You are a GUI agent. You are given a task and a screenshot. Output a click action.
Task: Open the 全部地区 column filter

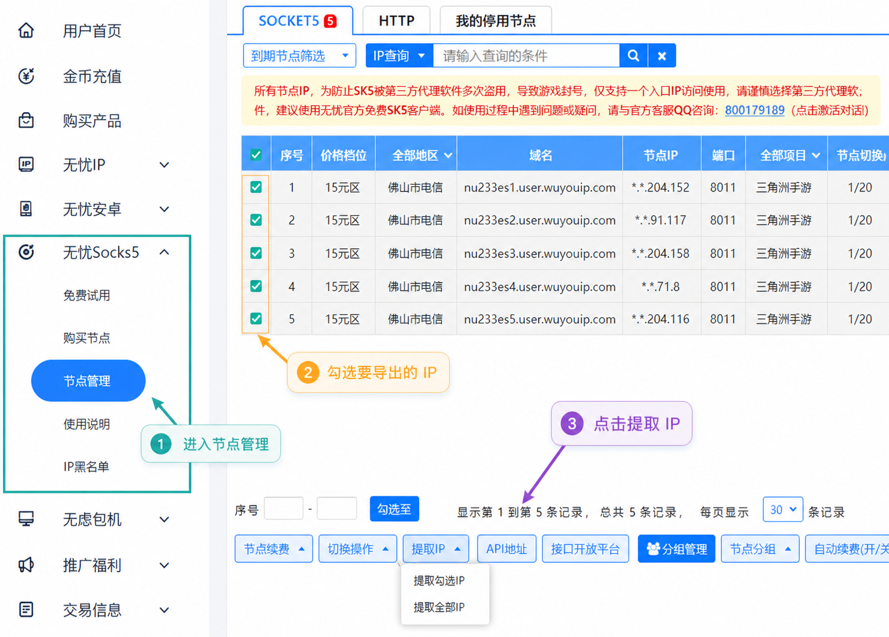[x=422, y=155]
